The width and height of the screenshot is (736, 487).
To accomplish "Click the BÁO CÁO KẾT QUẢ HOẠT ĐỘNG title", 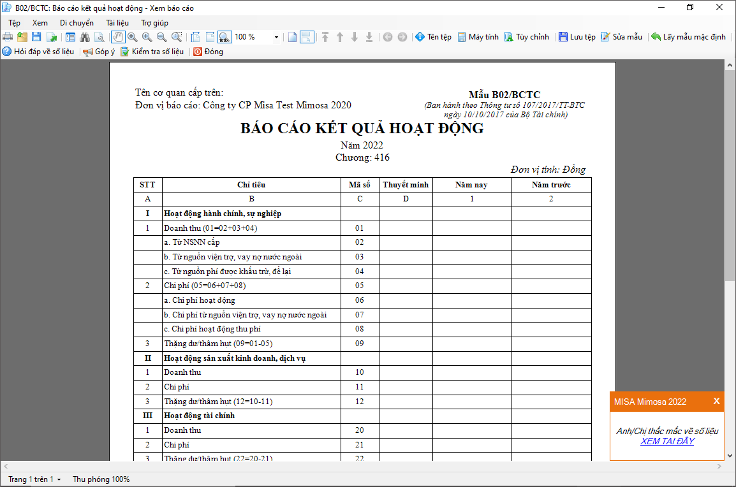I will point(362,128).
